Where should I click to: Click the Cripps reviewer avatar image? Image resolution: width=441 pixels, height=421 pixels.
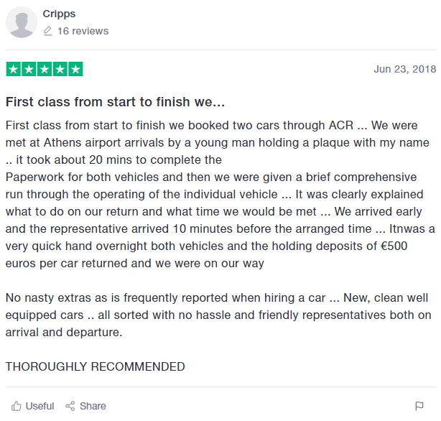(22, 22)
